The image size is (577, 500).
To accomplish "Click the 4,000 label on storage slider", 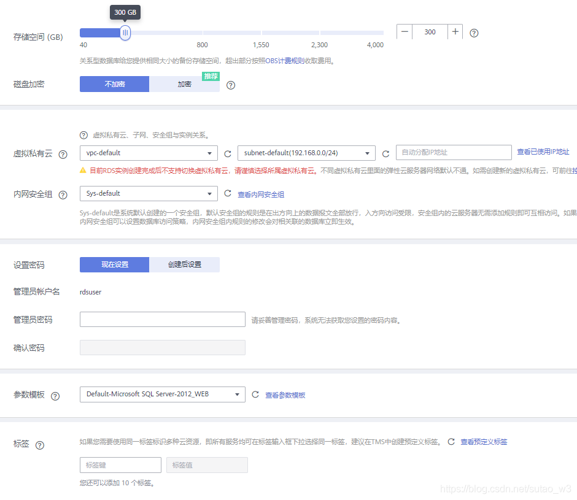I will pos(375,45).
